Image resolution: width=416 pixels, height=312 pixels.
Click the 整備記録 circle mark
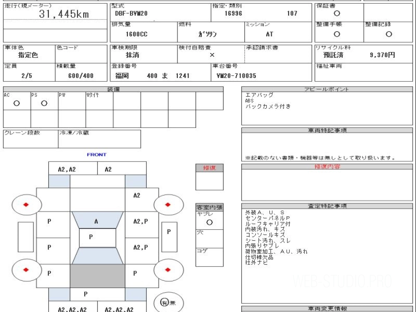pos(389,34)
